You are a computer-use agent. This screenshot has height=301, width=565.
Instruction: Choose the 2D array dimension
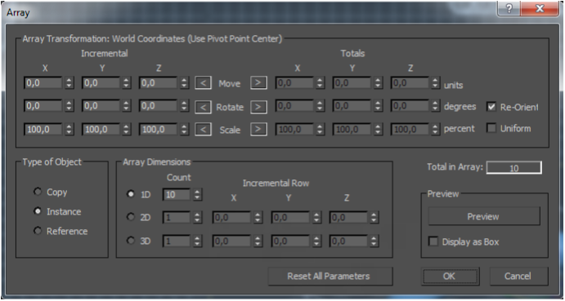[131, 217]
